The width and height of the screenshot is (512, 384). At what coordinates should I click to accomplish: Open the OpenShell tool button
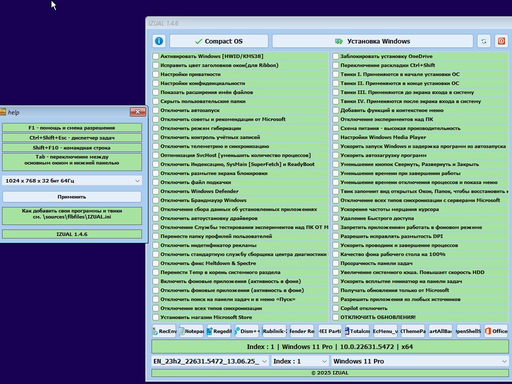tap(468, 331)
